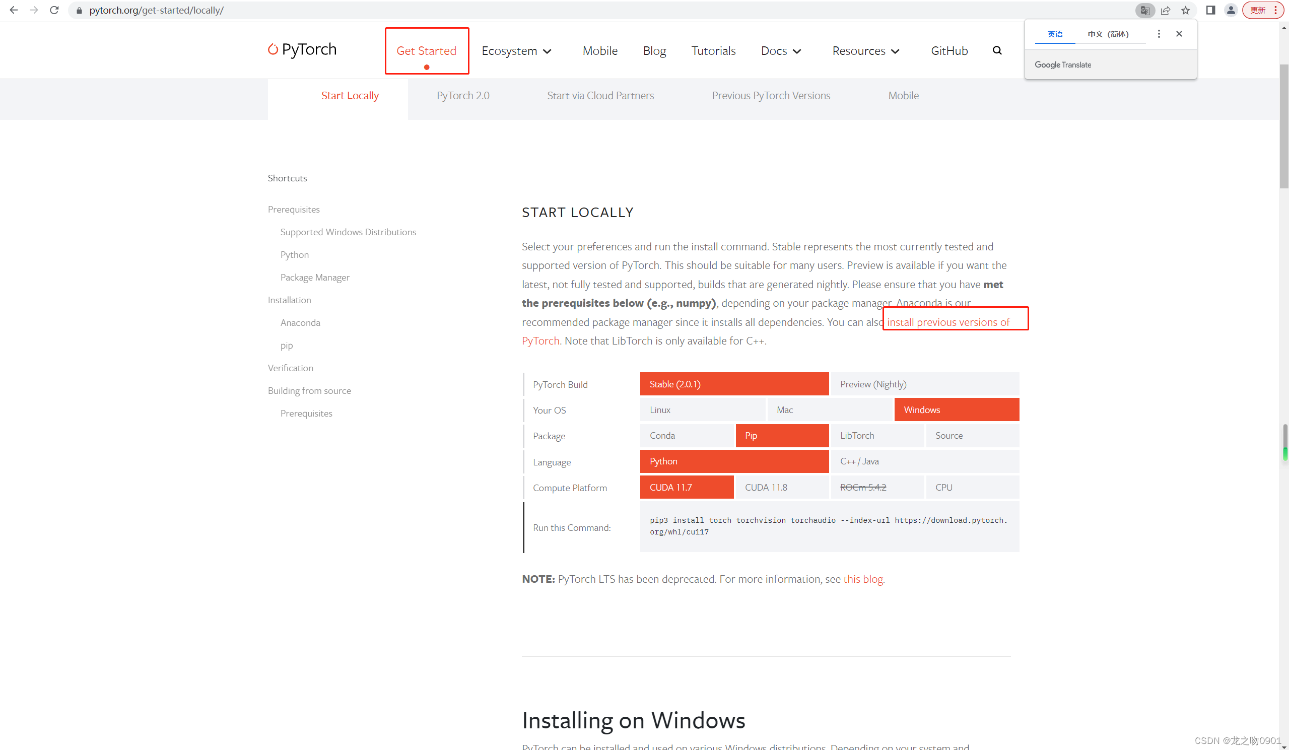Switch to Mobile sub-navigation tab
The image size is (1289, 750).
[x=903, y=96]
